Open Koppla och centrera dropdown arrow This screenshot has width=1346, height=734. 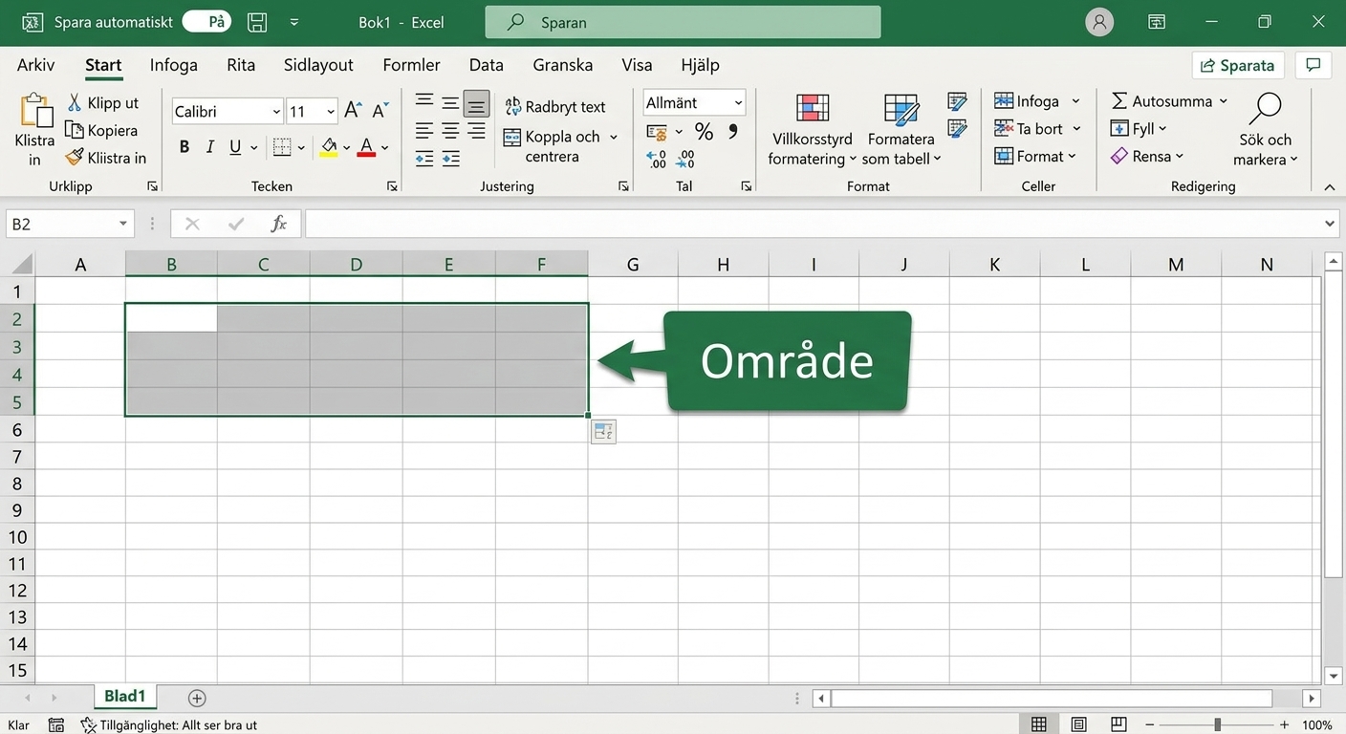613,137
